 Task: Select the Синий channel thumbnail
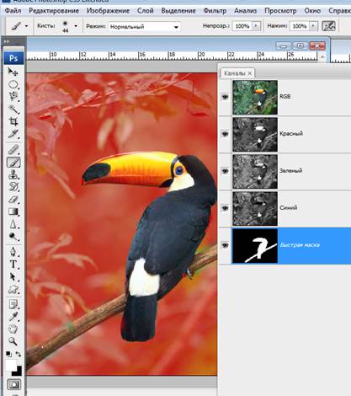pyautogui.click(x=255, y=208)
